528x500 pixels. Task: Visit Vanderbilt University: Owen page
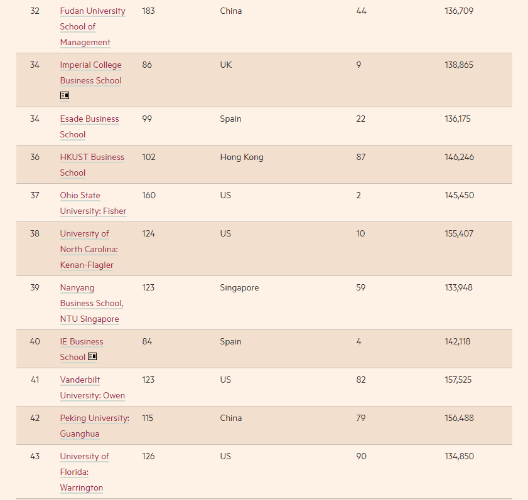pos(92,387)
